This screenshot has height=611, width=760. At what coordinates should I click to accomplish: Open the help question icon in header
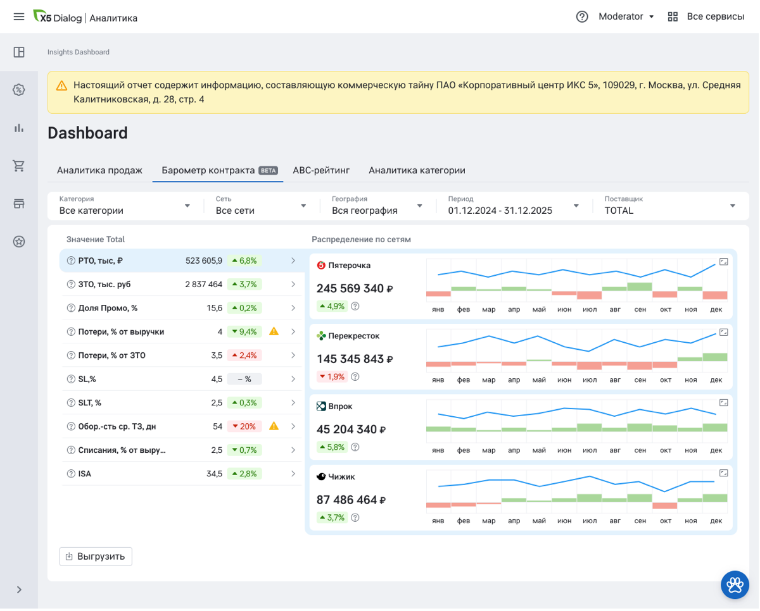coord(582,17)
